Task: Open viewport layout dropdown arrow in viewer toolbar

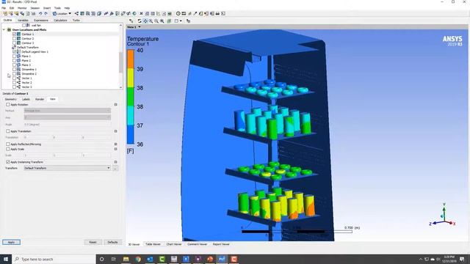Action: coord(181,21)
